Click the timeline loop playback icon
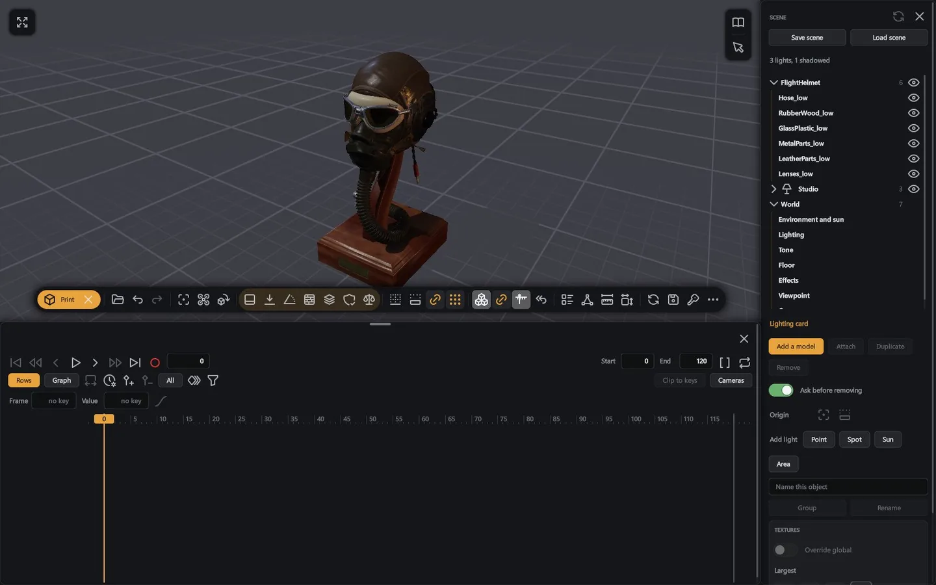936x585 pixels. 745,362
